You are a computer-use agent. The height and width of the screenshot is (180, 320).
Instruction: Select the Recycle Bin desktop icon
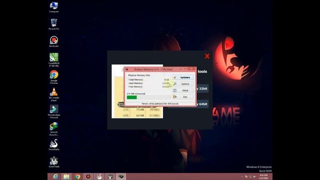tap(54, 24)
